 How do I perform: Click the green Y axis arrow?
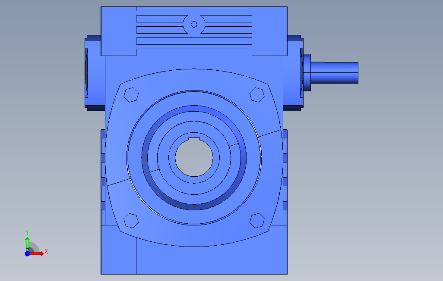(x=27, y=244)
